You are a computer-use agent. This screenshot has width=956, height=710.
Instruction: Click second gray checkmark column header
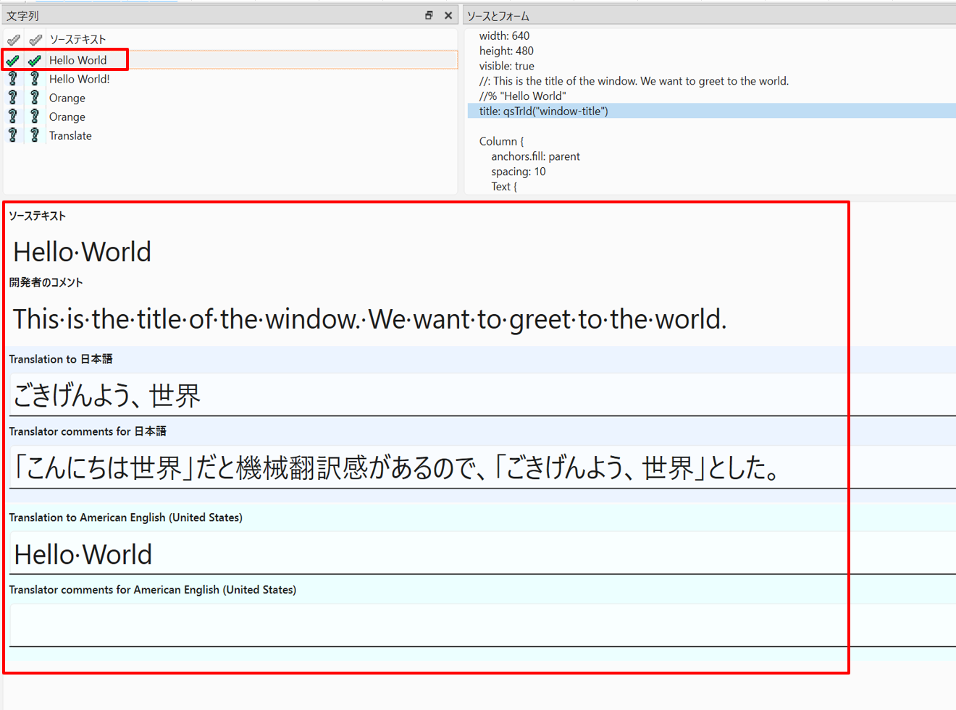[x=35, y=40]
